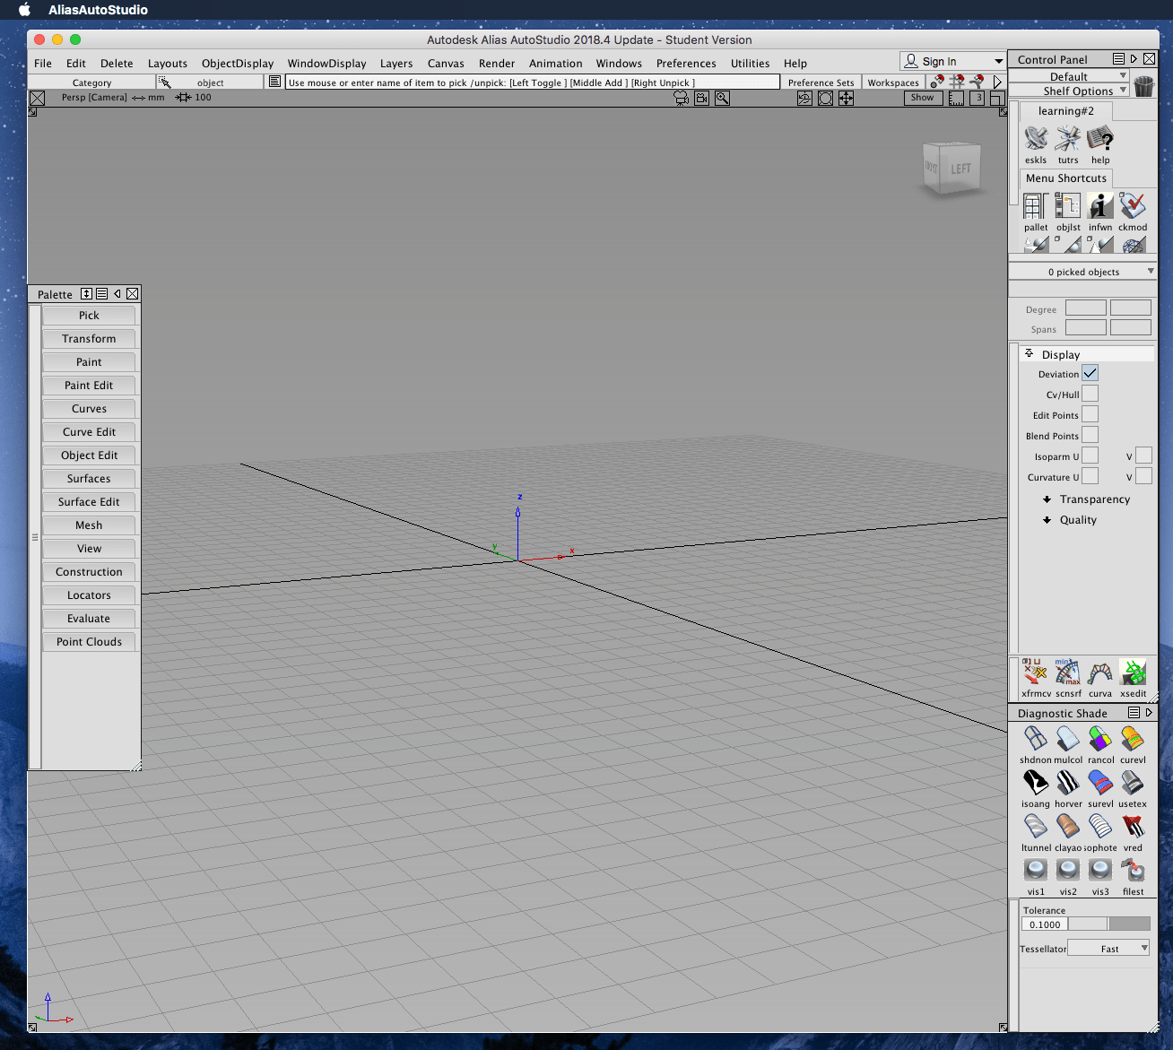
Task: Open the eskls learning shelf icon
Action: click(x=1036, y=139)
